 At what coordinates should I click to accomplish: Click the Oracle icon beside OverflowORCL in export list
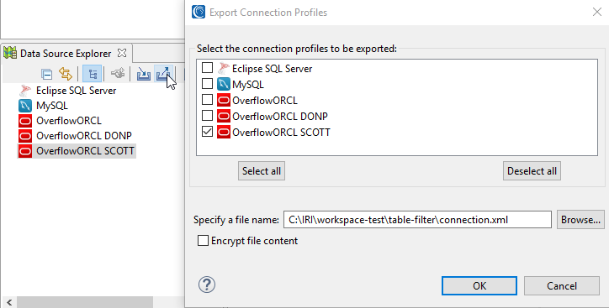(x=224, y=101)
